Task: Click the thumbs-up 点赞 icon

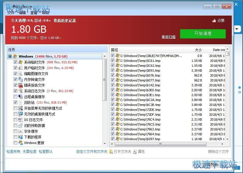Action: [x=214, y=20]
